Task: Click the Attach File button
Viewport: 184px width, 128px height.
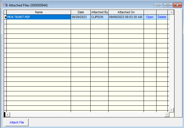Action: click(17, 122)
